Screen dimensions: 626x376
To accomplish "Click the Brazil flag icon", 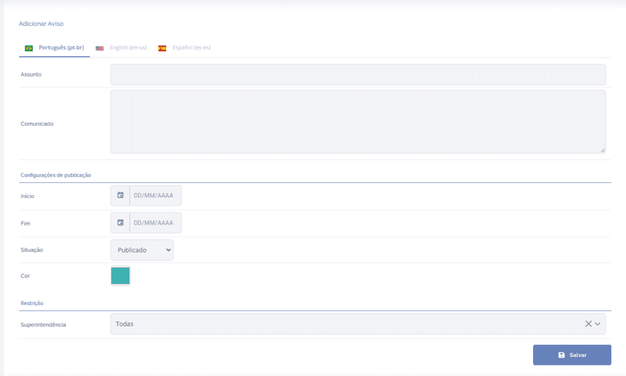I will tap(29, 48).
